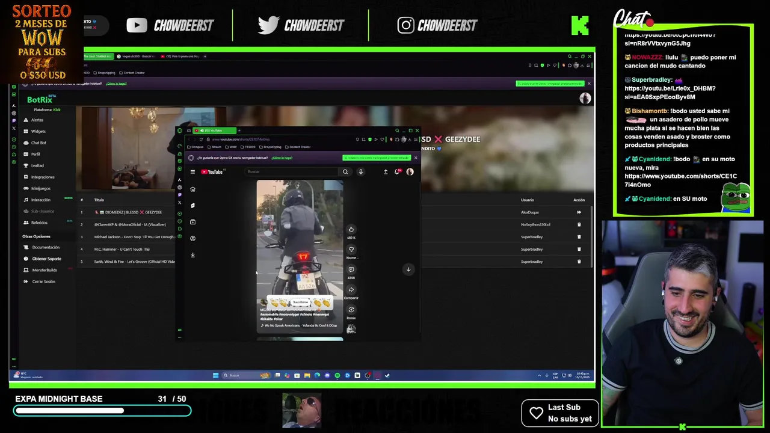Open Stream bookmark folder in YouTube window
This screenshot has width=770, height=433.
click(x=215, y=147)
